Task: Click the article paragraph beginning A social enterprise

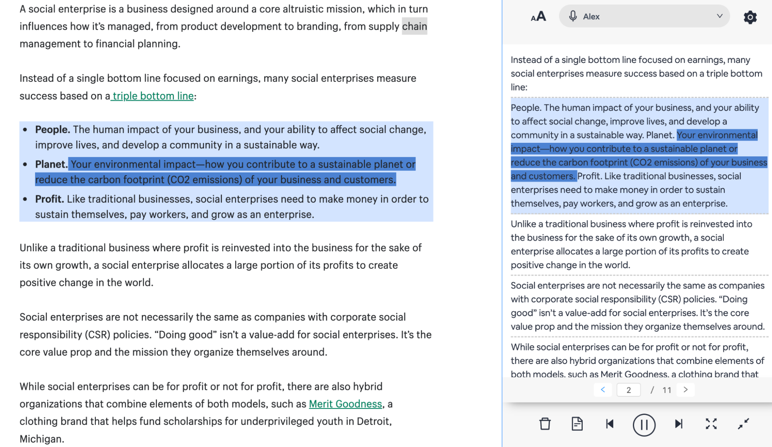Action: pos(224,26)
